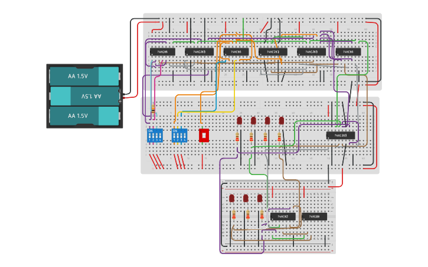428x267 pixels.
Task: Select the upside-down middle AA battery cell
Action: coord(85,96)
